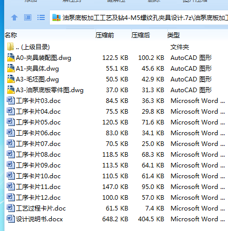Viewport: 228px width, 231px height.
Task: Select file name 工序卡片05.doc
Action: point(39,122)
